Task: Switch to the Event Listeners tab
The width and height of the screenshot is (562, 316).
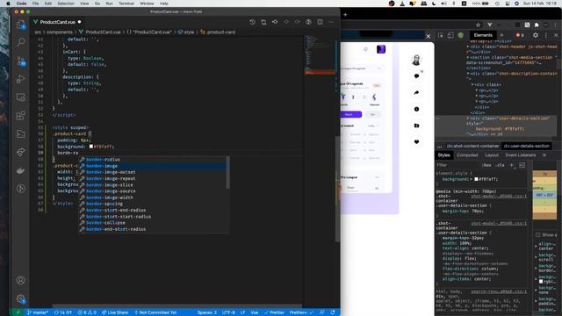Action: (521, 155)
